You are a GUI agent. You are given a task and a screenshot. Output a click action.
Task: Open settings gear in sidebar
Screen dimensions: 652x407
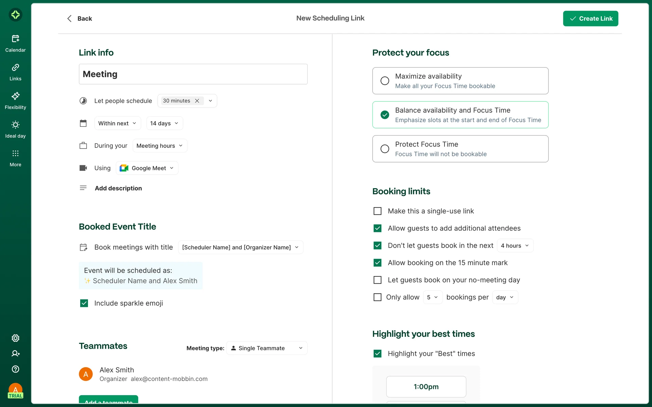click(x=15, y=338)
